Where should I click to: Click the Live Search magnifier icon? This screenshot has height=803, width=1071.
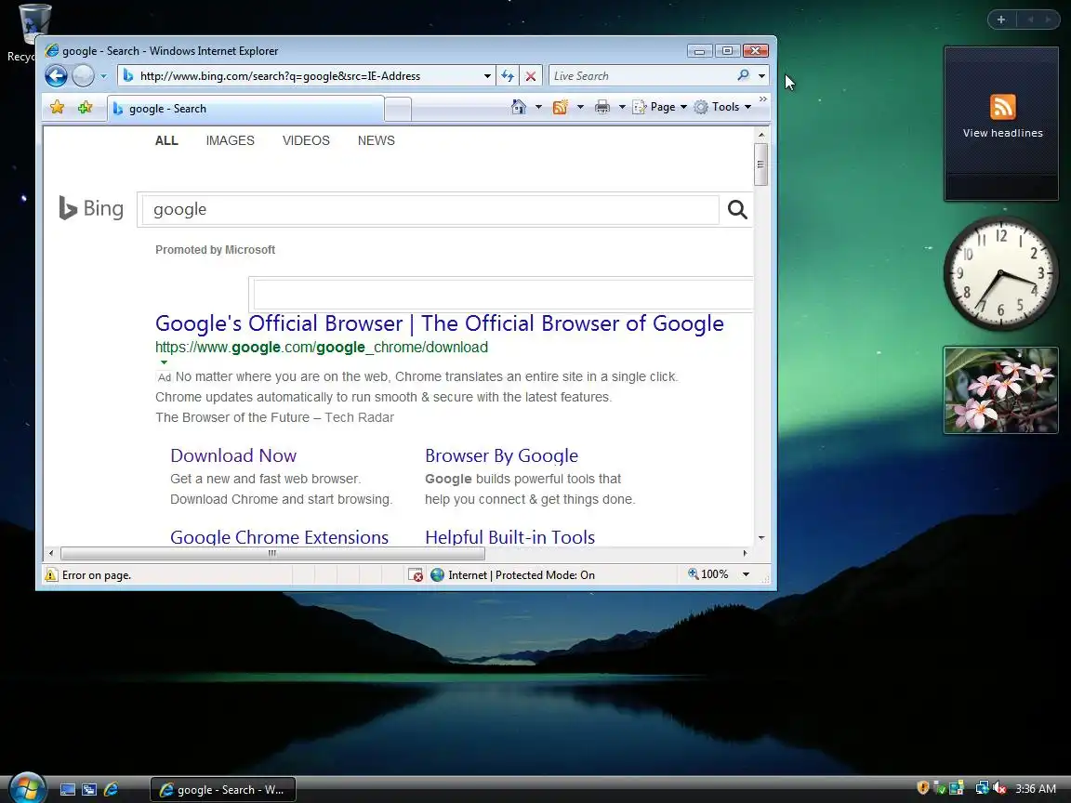743,76
